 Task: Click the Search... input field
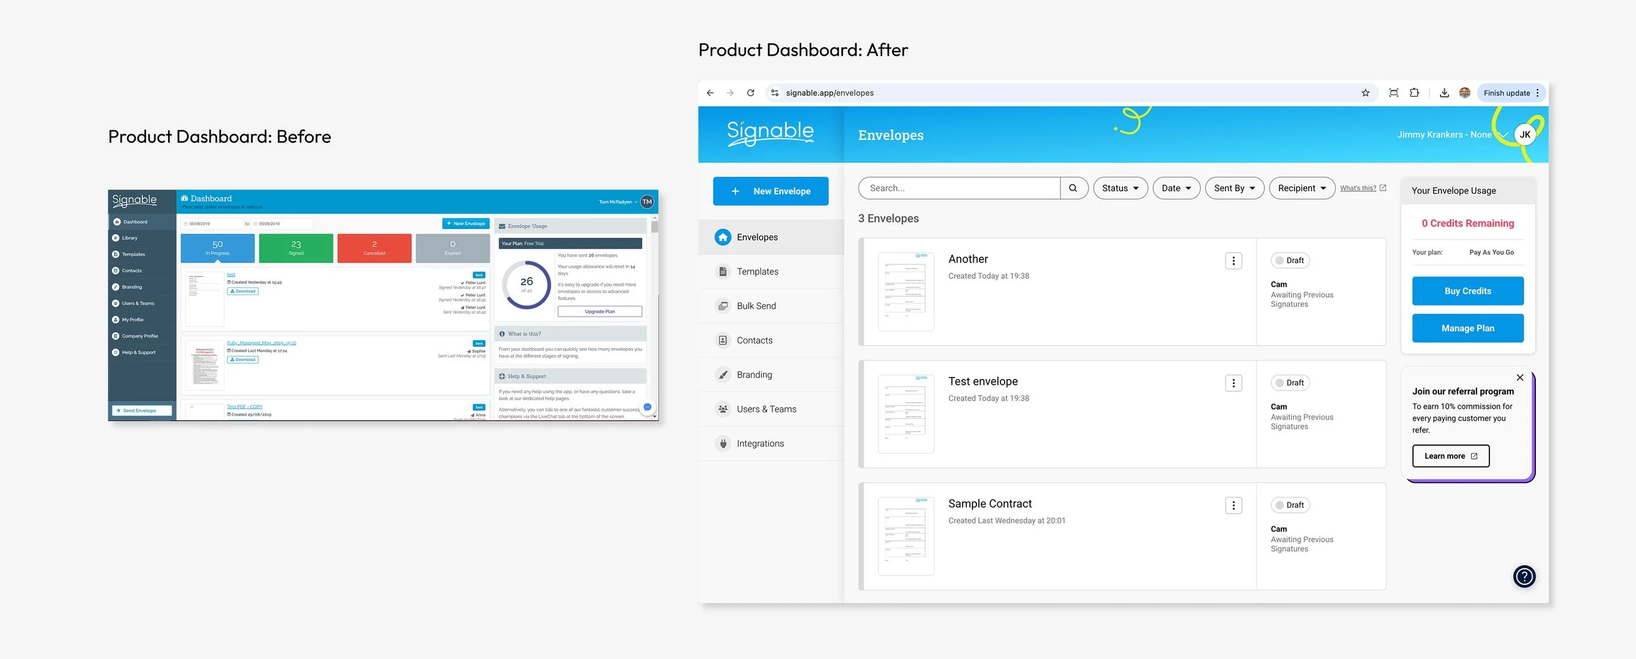pos(959,188)
